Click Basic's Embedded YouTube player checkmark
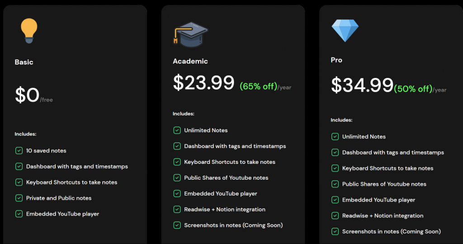This screenshot has width=463, height=244. coord(19,214)
